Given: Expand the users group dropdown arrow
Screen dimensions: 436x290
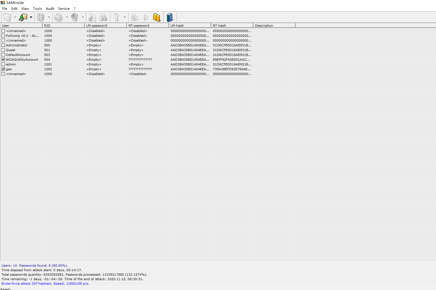Looking at the screenshot, I should tap(49, 17).
